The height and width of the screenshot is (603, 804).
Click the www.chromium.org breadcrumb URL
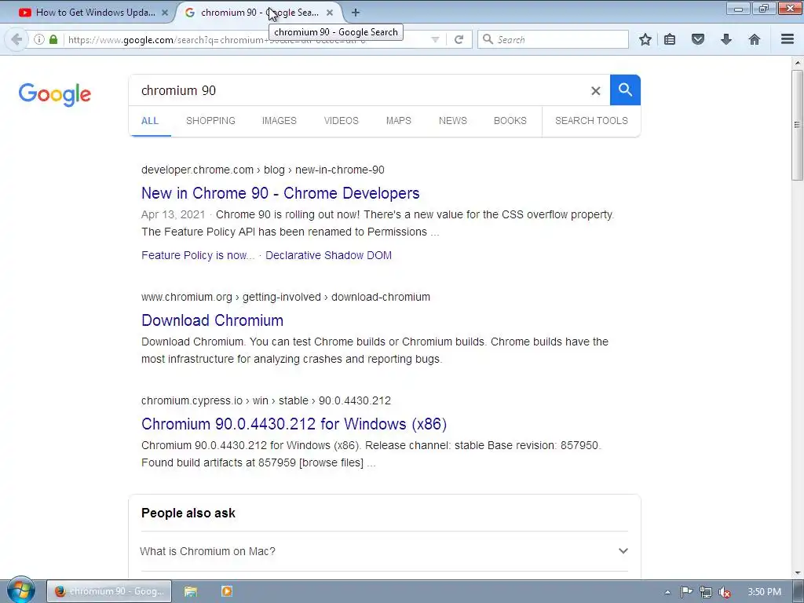tap(286, 297)
